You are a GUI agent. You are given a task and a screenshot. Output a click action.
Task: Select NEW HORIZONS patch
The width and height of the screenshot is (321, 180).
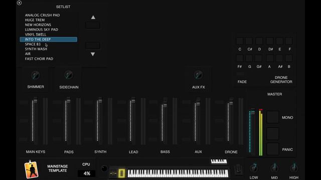tap(48, 24)
